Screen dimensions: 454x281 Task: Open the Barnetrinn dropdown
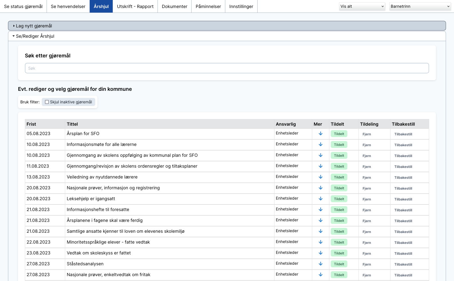(x=420, y=6)
